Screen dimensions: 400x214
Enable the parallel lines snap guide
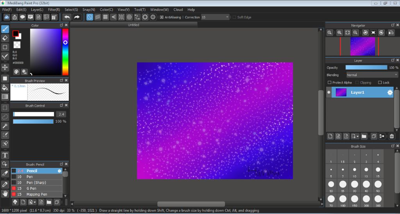click(x=97, y=17)
